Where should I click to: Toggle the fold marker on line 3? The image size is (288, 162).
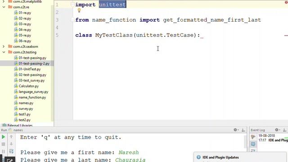tap(72, 20)
